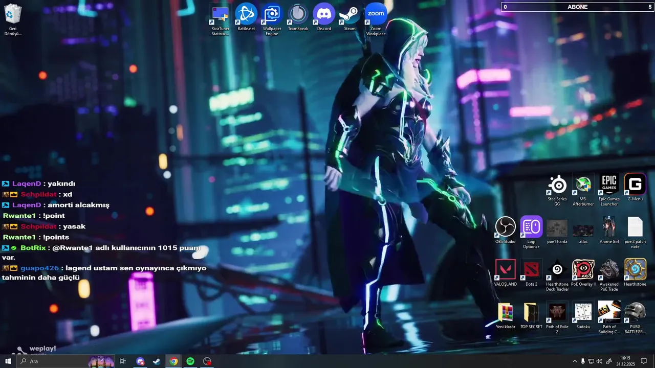Switch to Spotify in the taskbar

point(190,361)
